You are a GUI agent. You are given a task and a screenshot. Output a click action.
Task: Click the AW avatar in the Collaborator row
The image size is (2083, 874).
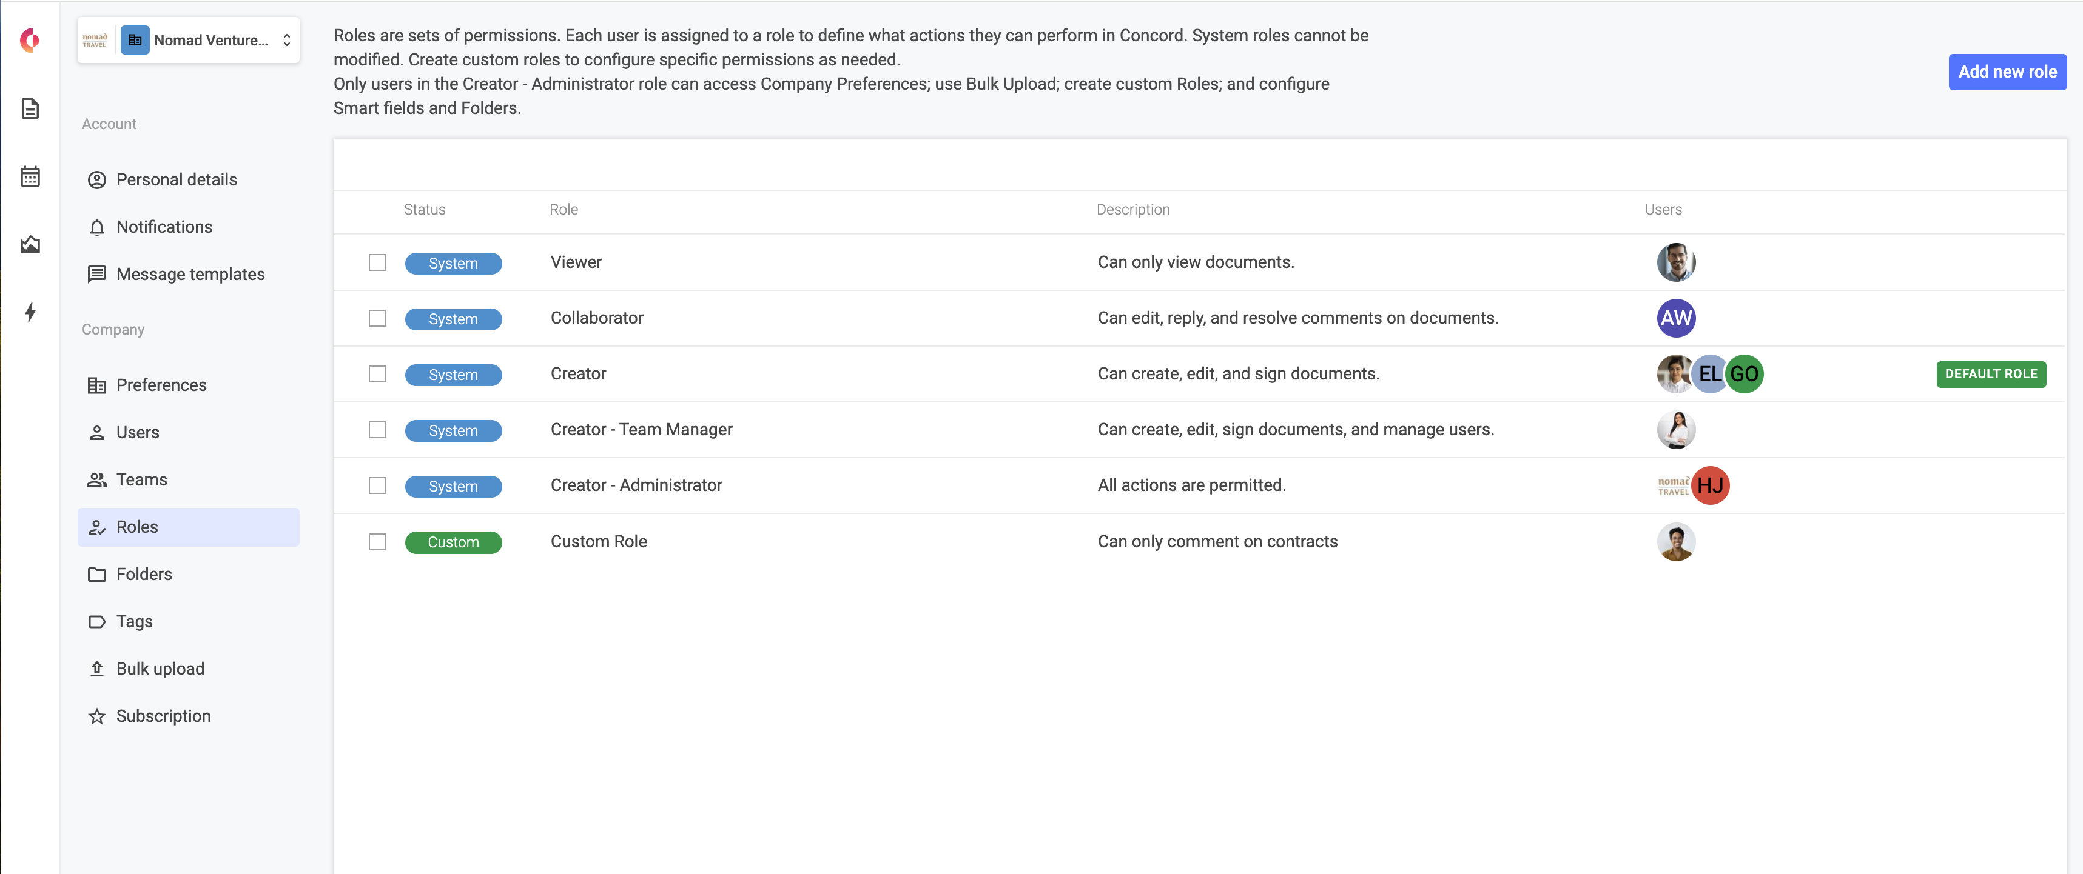[x=1675, y=318]
